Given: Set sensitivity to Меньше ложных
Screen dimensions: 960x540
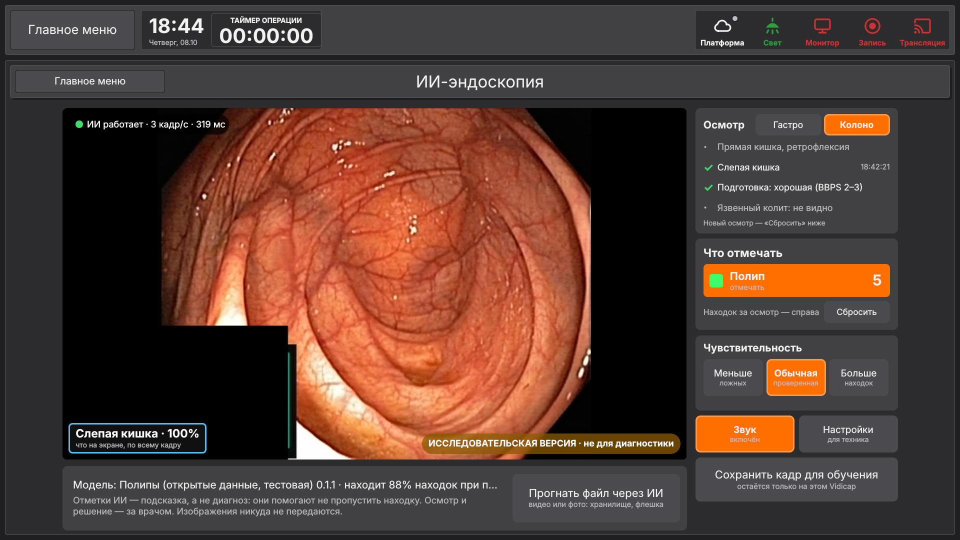Looking at the screenshot, I should pos(732,377).
